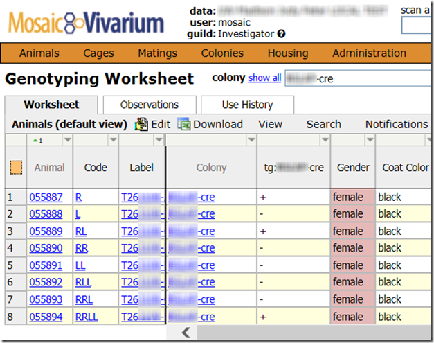The image size is (434, 343).
Task: Open animal 055894 link
Action: [46, 317]
